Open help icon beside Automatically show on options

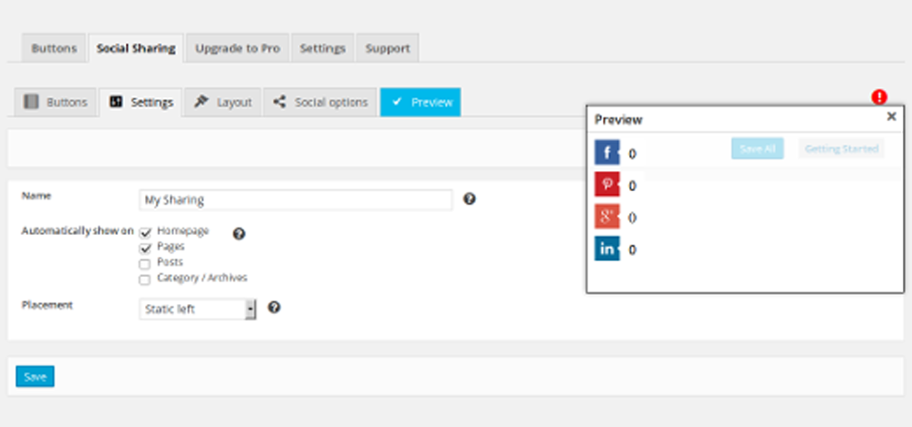pyautogui.click(x=239, y=234)
